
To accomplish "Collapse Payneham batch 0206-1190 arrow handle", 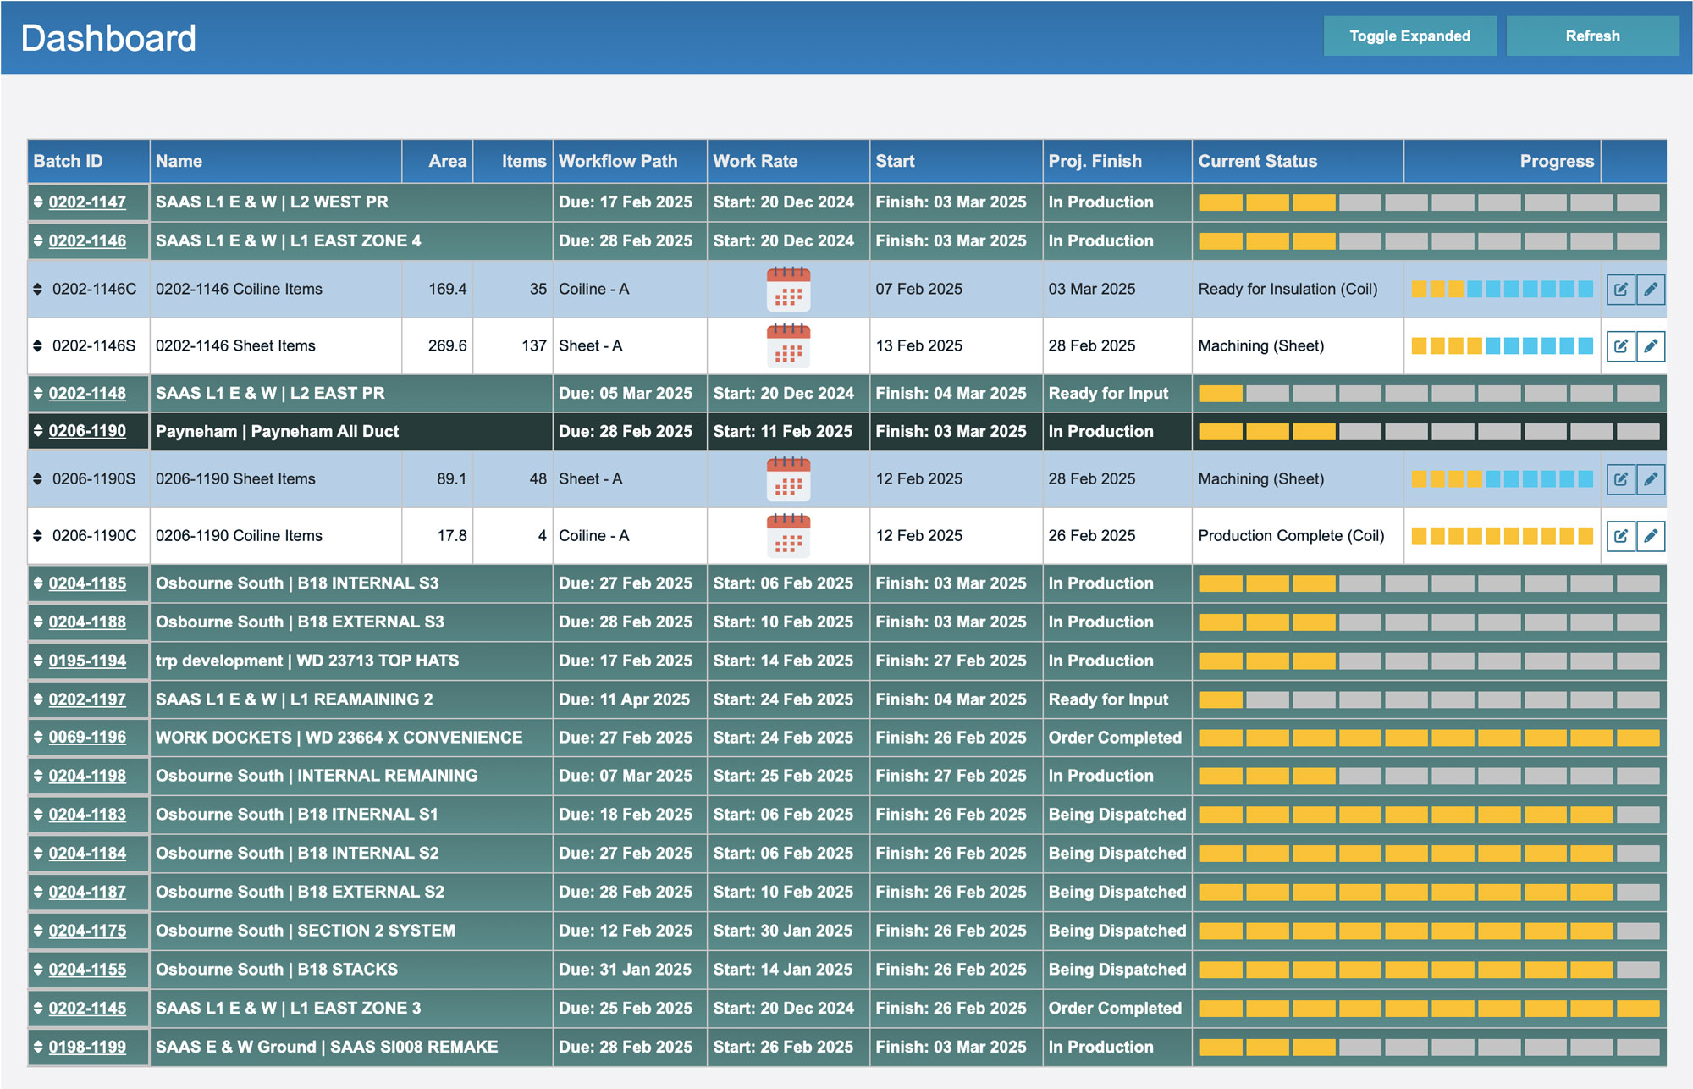I will click(x=38, y=431).
